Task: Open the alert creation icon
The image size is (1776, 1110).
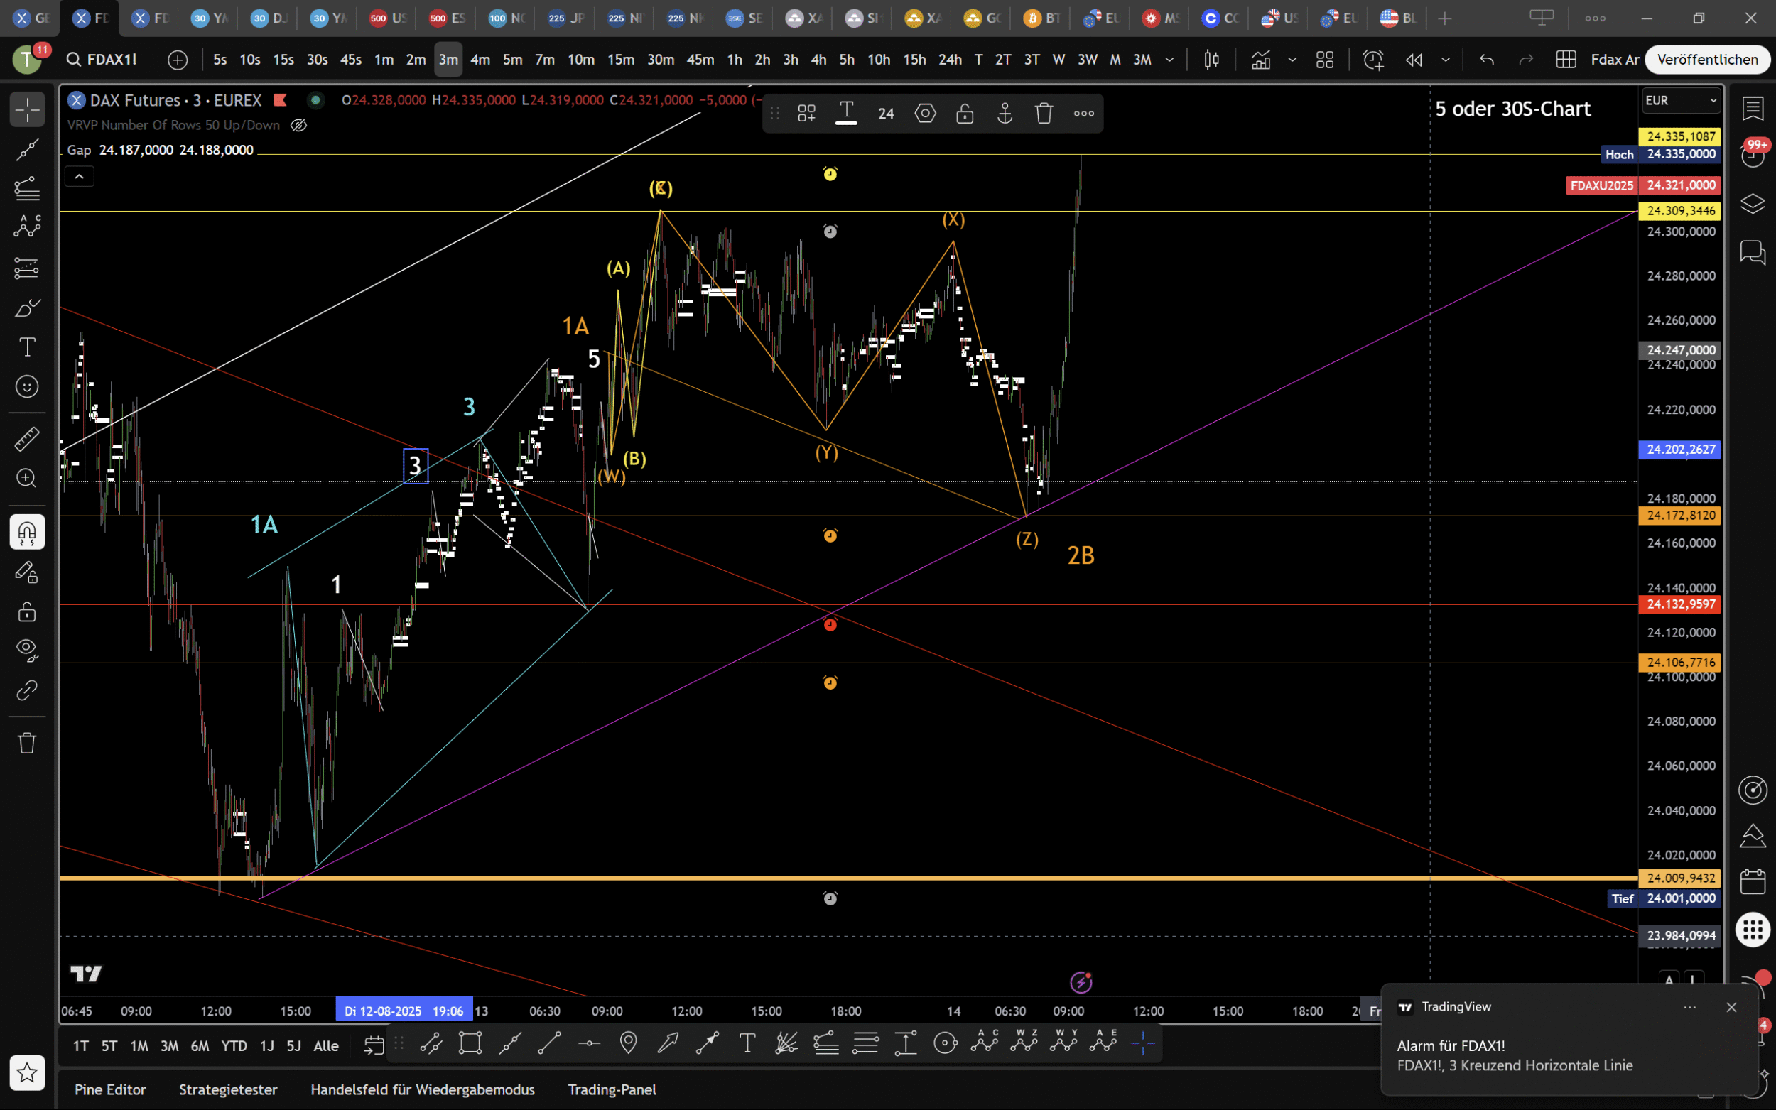Action: (x=1373, y=60)
